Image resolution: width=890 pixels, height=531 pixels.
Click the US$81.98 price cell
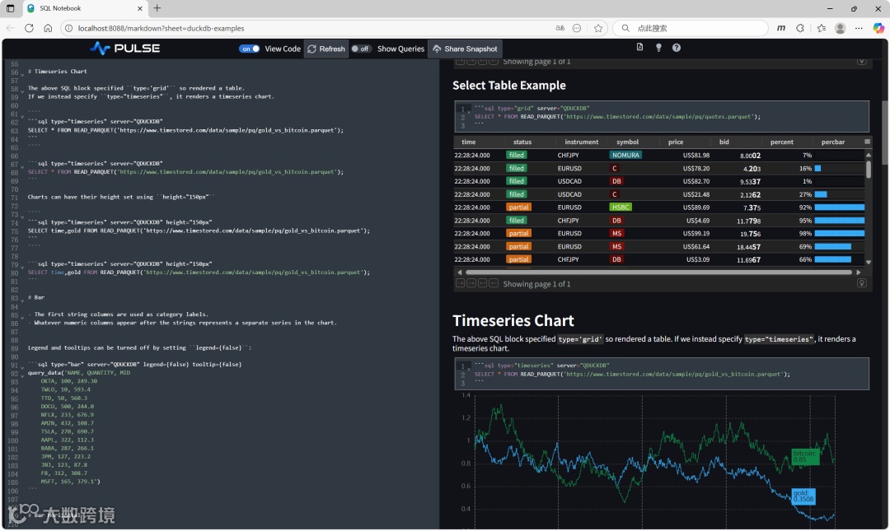coord(696,155)
